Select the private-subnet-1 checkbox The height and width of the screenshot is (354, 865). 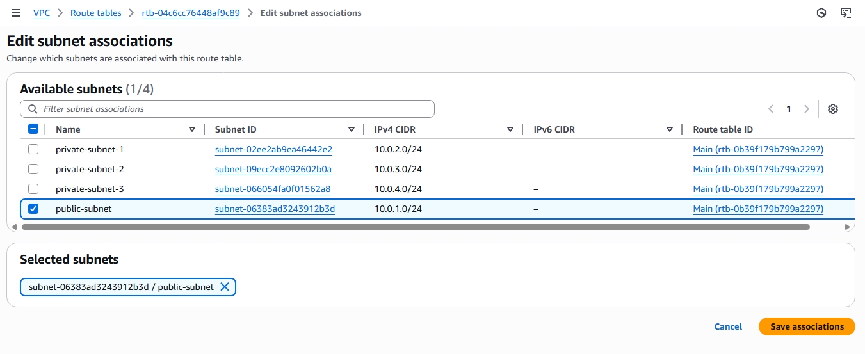[33, 149]
